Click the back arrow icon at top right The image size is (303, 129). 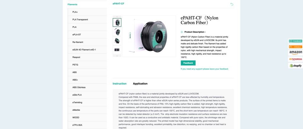click(x=232, y=4)
